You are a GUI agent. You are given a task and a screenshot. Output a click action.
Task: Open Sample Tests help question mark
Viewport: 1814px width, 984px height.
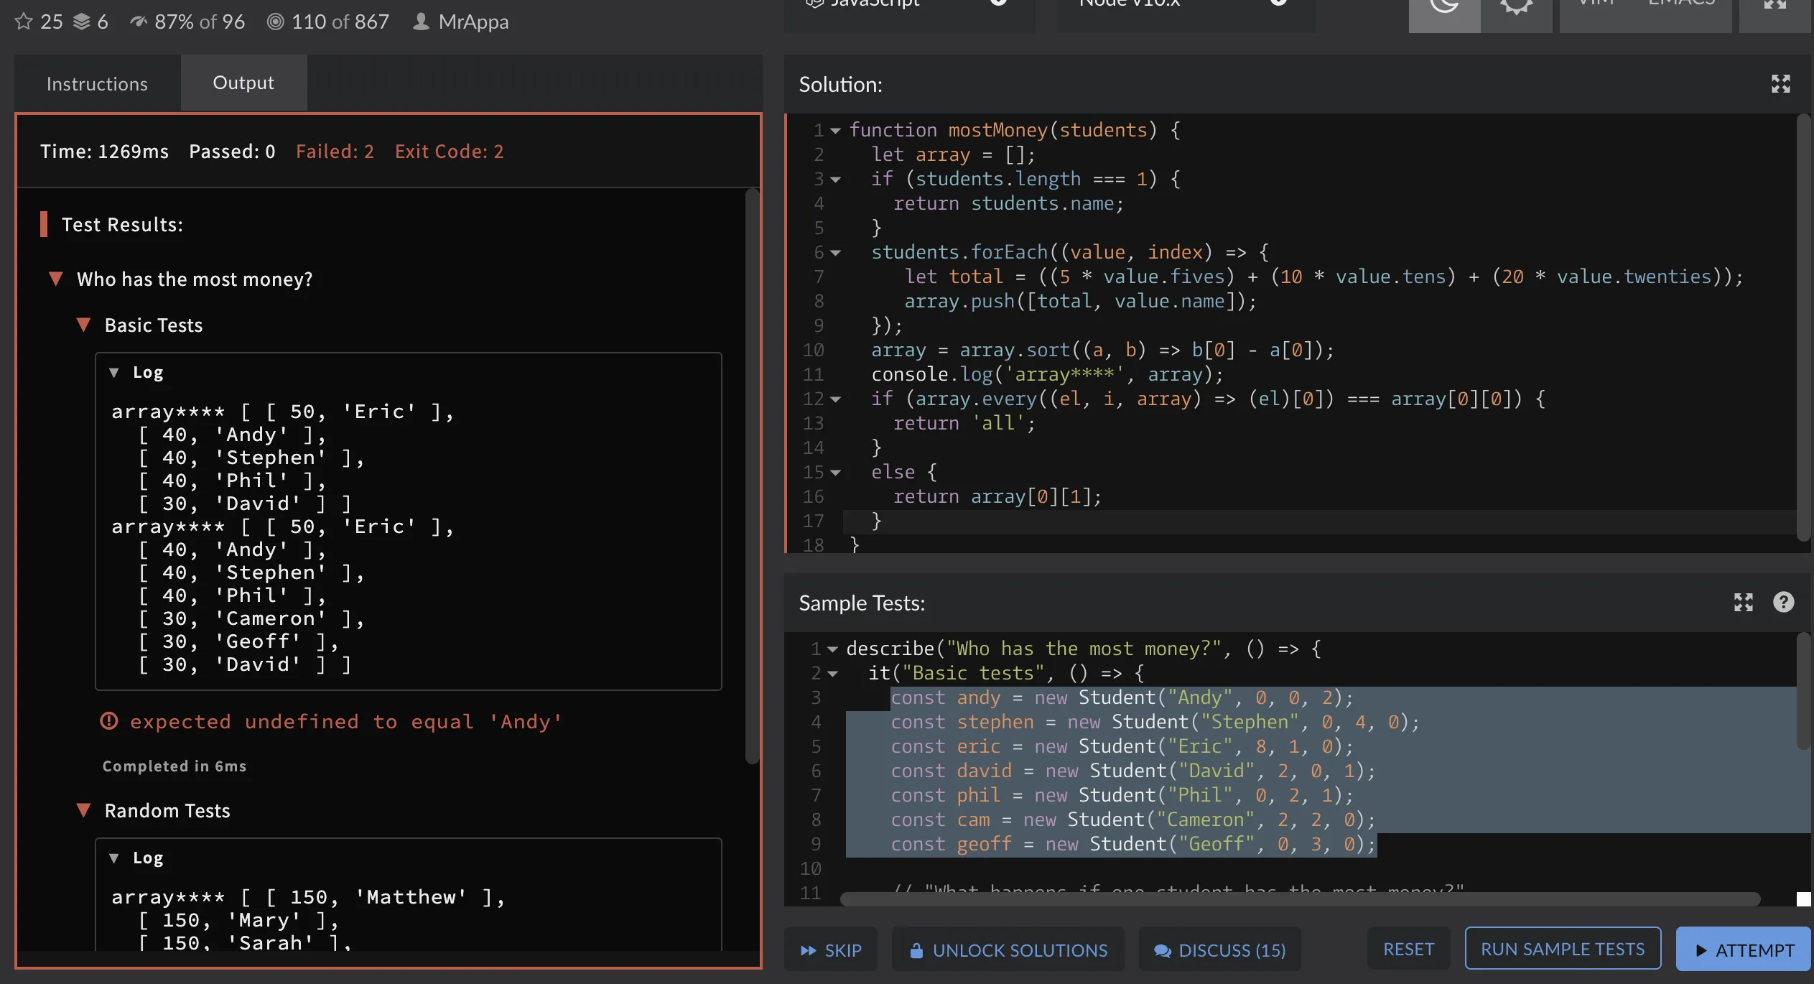pos(1783,602)
